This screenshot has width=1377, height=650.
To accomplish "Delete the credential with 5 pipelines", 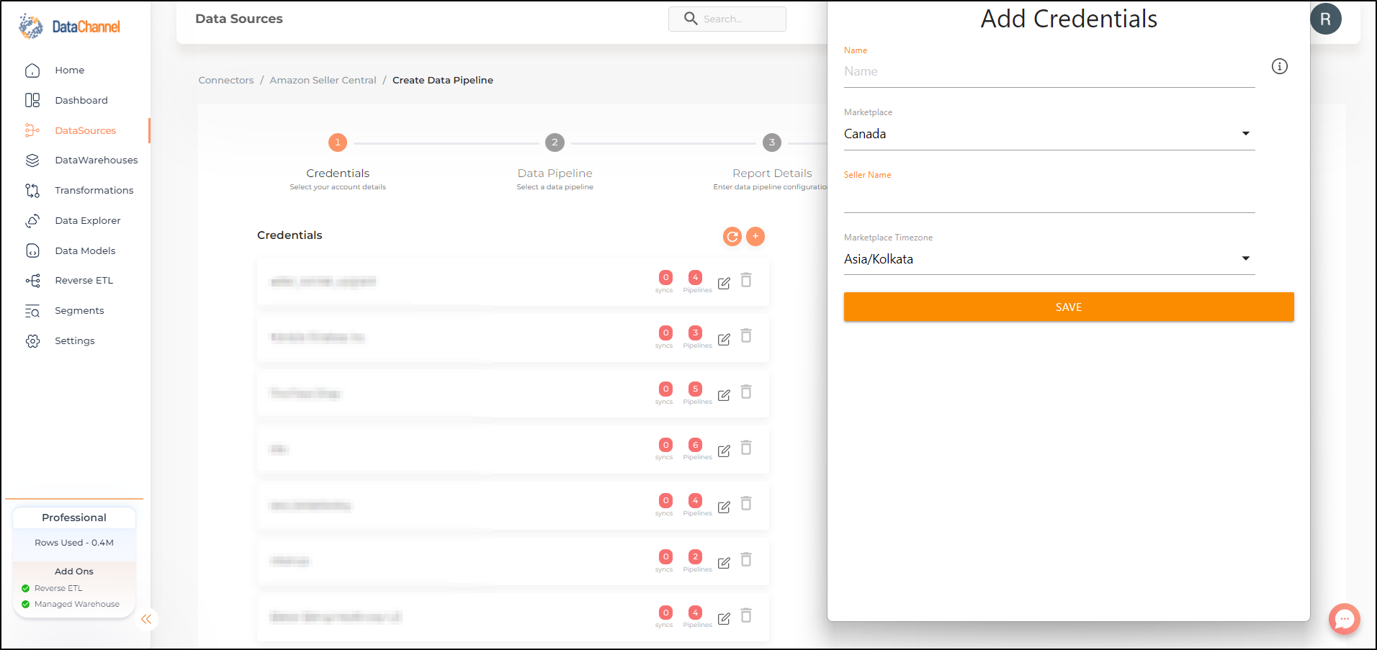I will (x=746, y=392).
